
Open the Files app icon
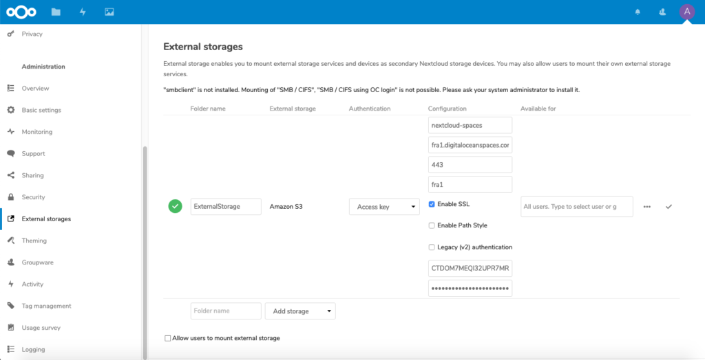click(x=56, y=12)
